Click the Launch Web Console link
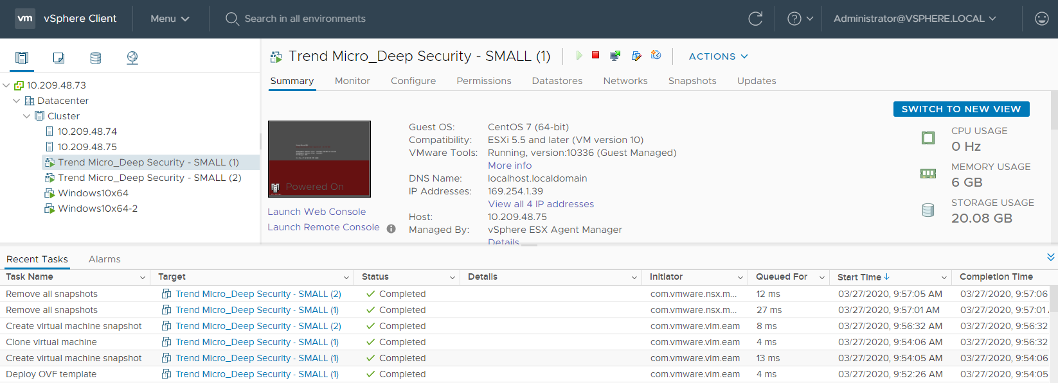The height and width of the screenshot is (383, 1058). coord(316,212)
